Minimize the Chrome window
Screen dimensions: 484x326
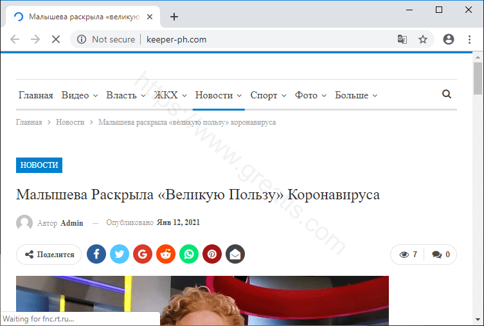[x=409, y=10]
